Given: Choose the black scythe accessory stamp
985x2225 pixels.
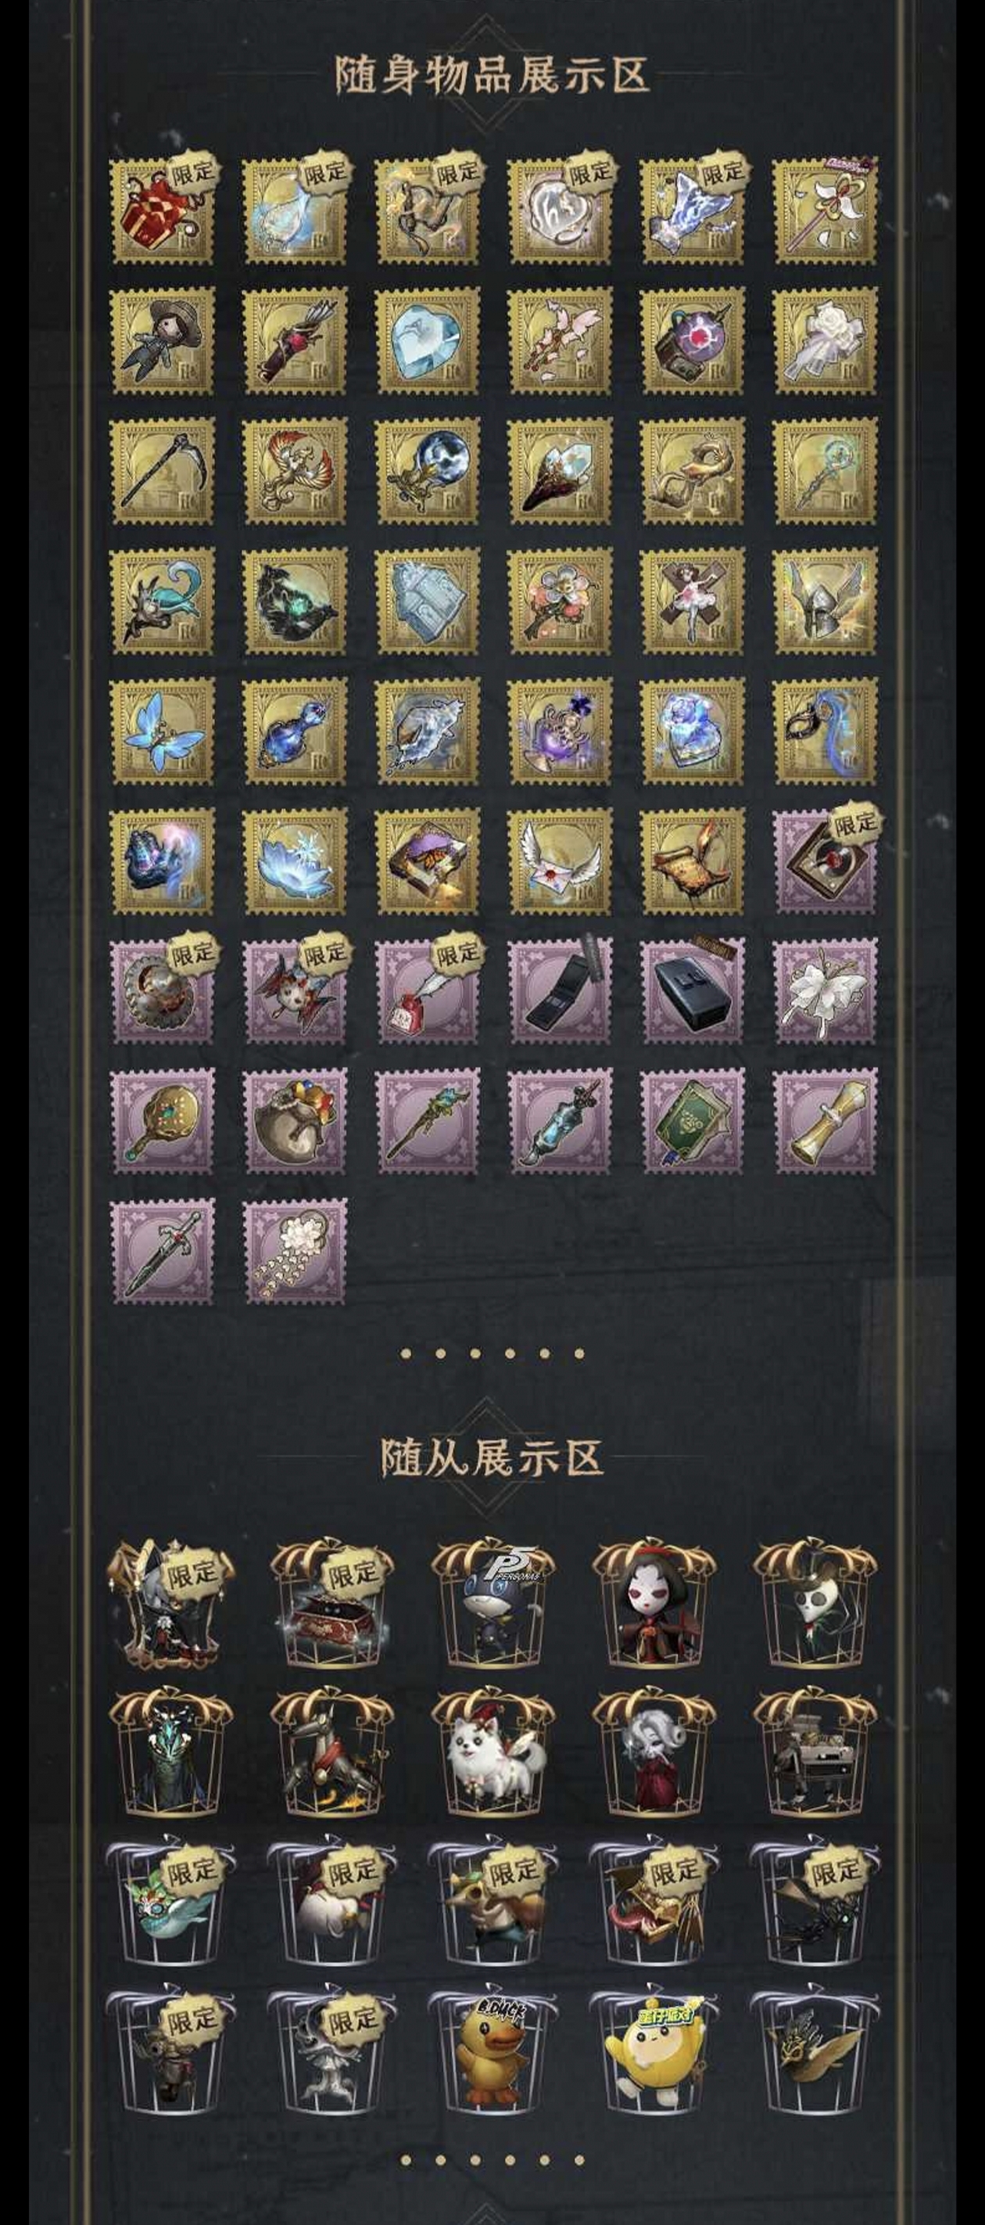Looking at the screenshot, I should (163, 471).
